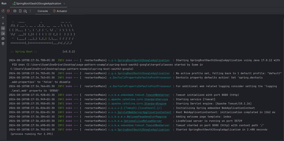Click 'LiveReload server is running on port 35729'
284x141 pixels.
coord(209,121)
